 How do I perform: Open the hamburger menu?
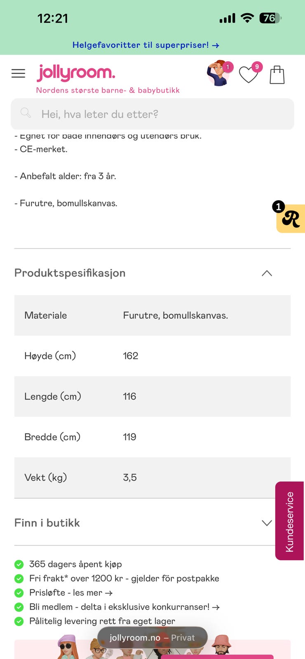point(18,73)
